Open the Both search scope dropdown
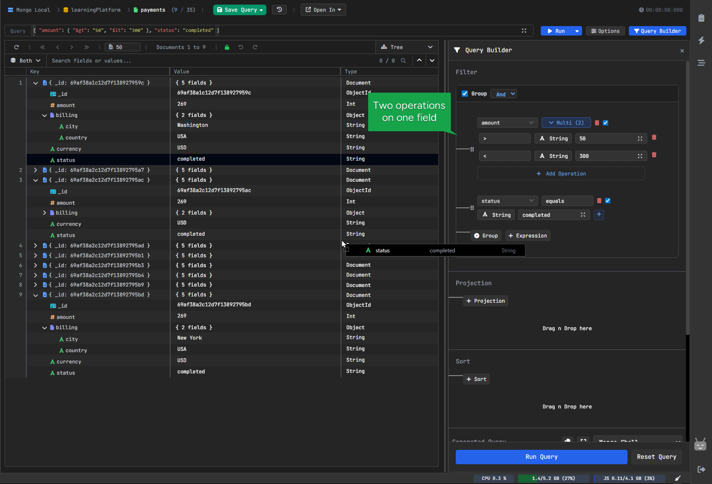This screenshot has height=484, width=712. pos(26,61)
